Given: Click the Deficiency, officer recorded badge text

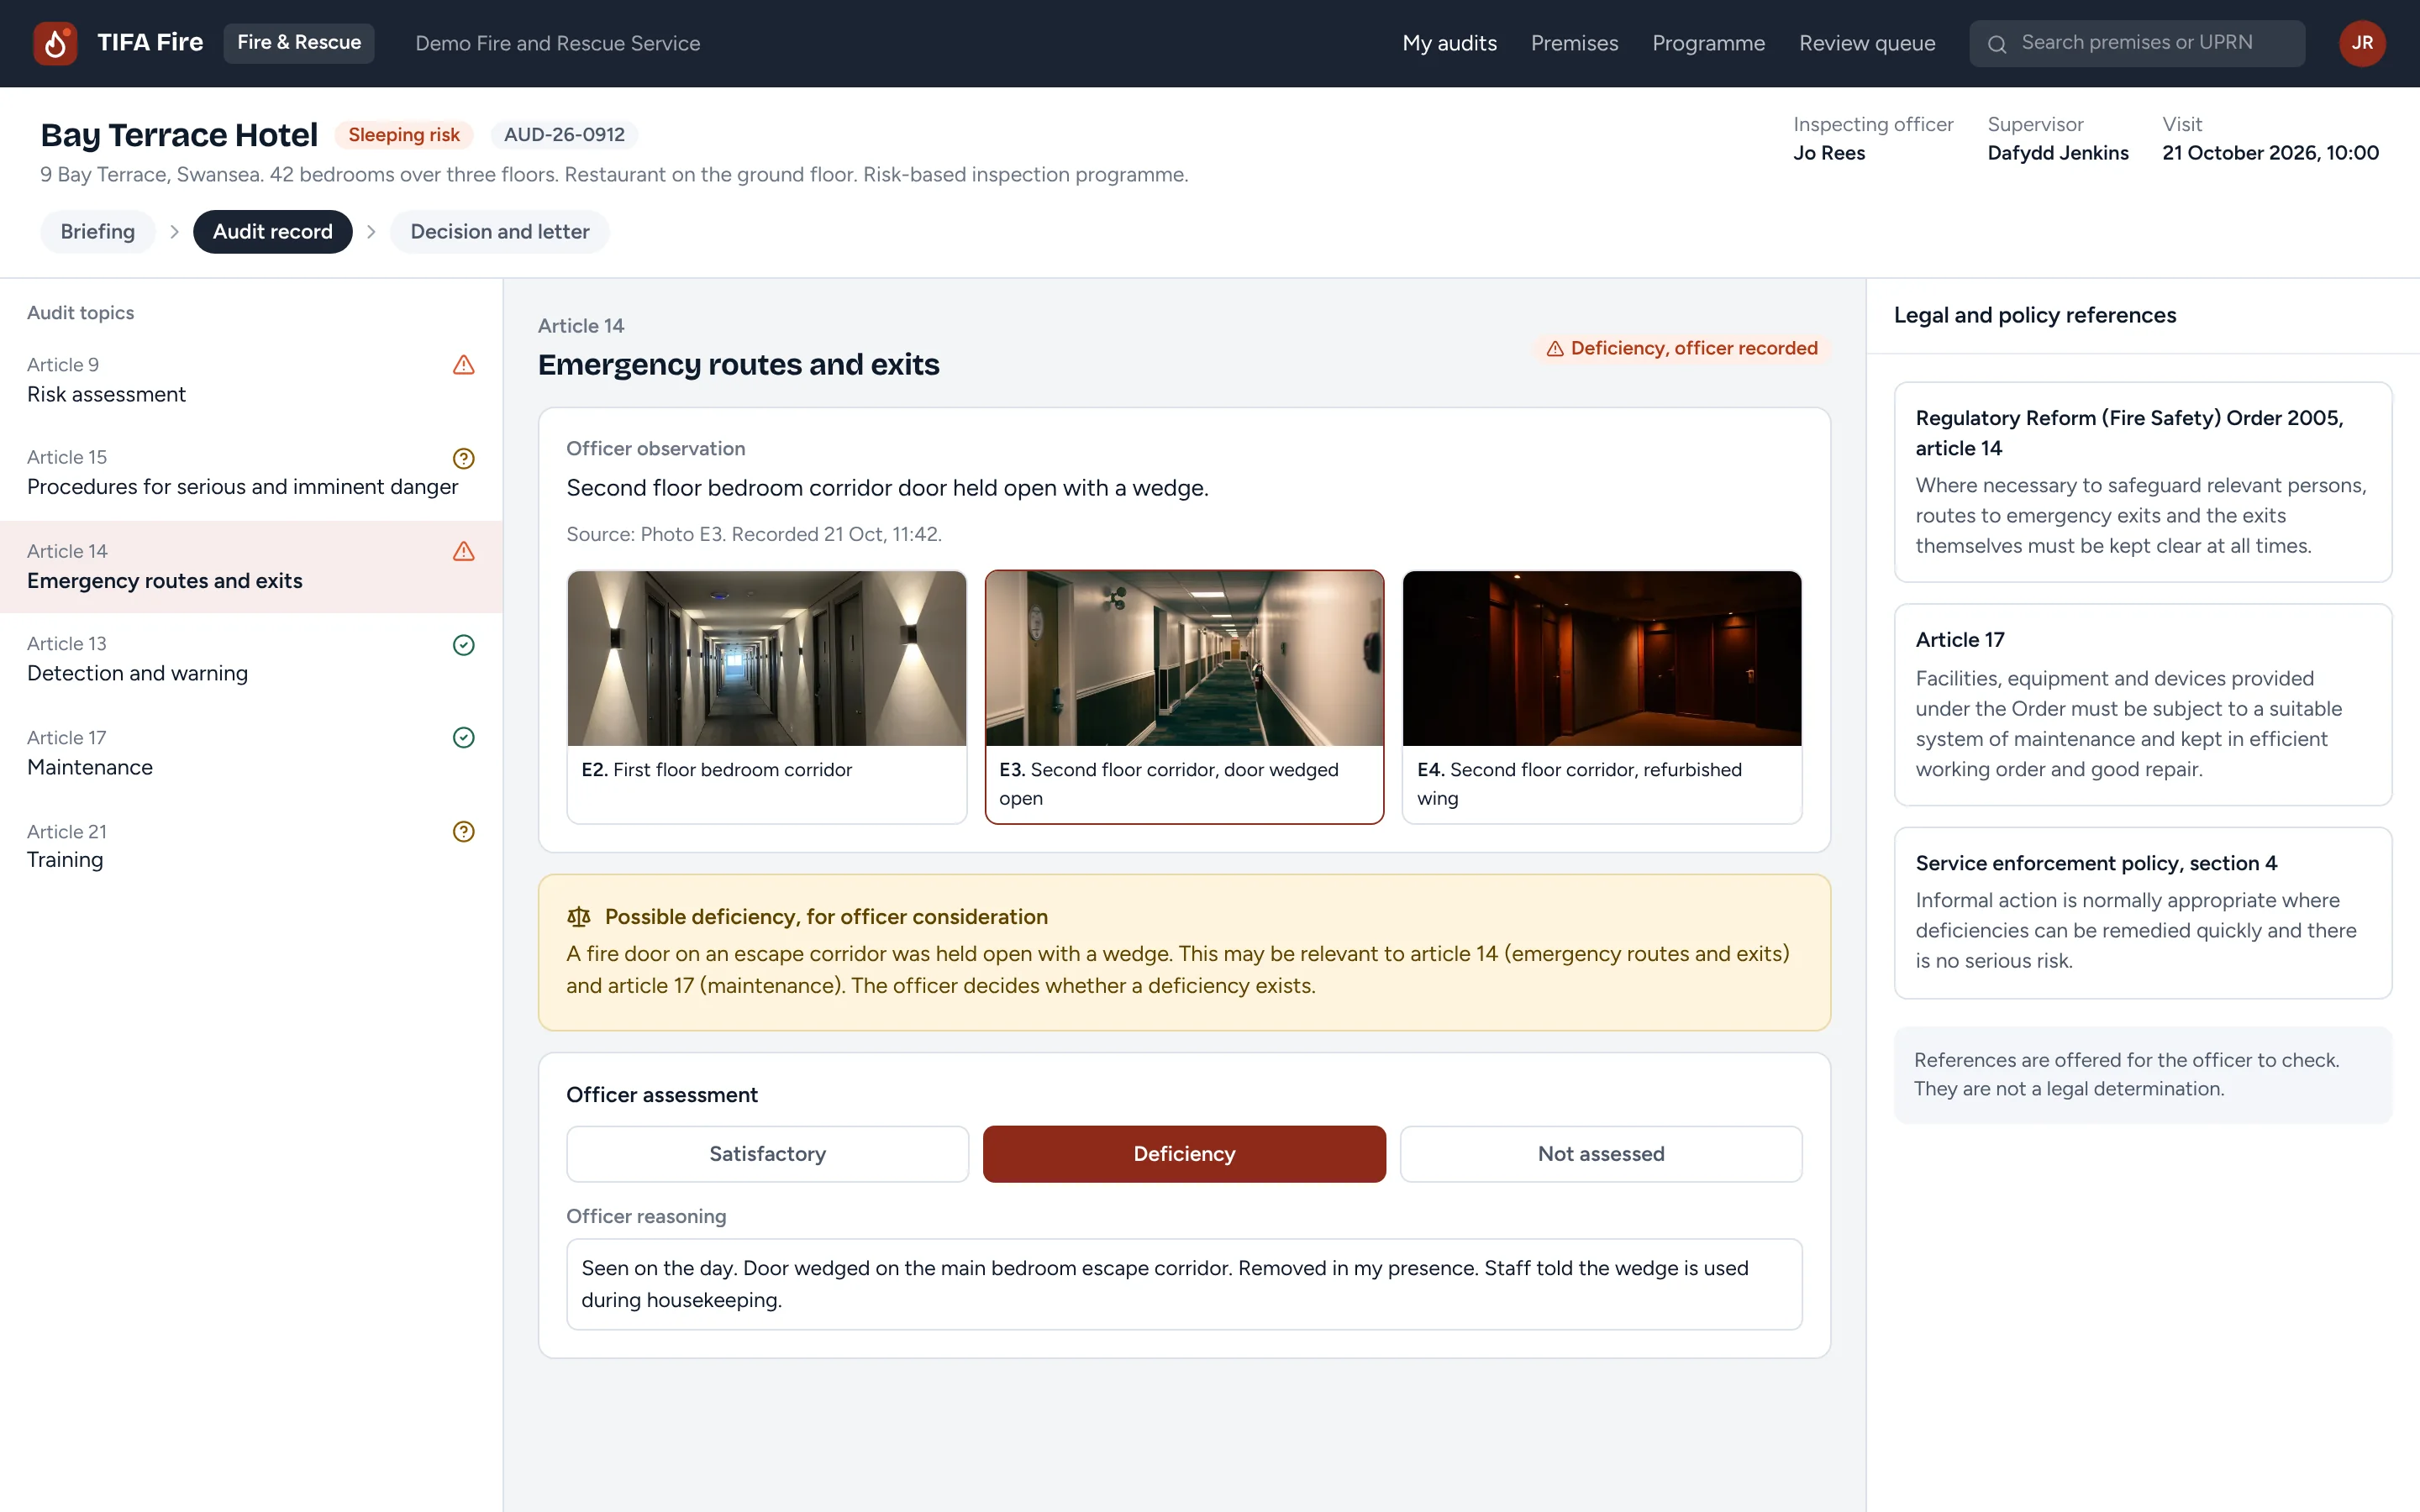Looking at the screenshot, I should 1694,349.
